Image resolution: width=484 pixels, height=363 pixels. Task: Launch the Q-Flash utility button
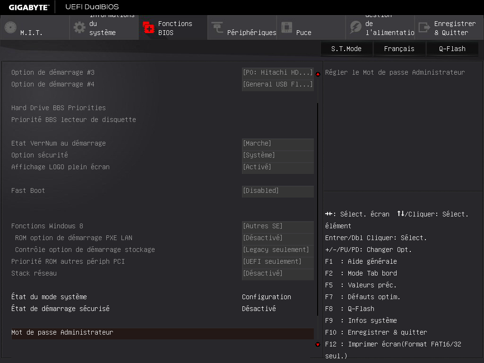(452, 49)
